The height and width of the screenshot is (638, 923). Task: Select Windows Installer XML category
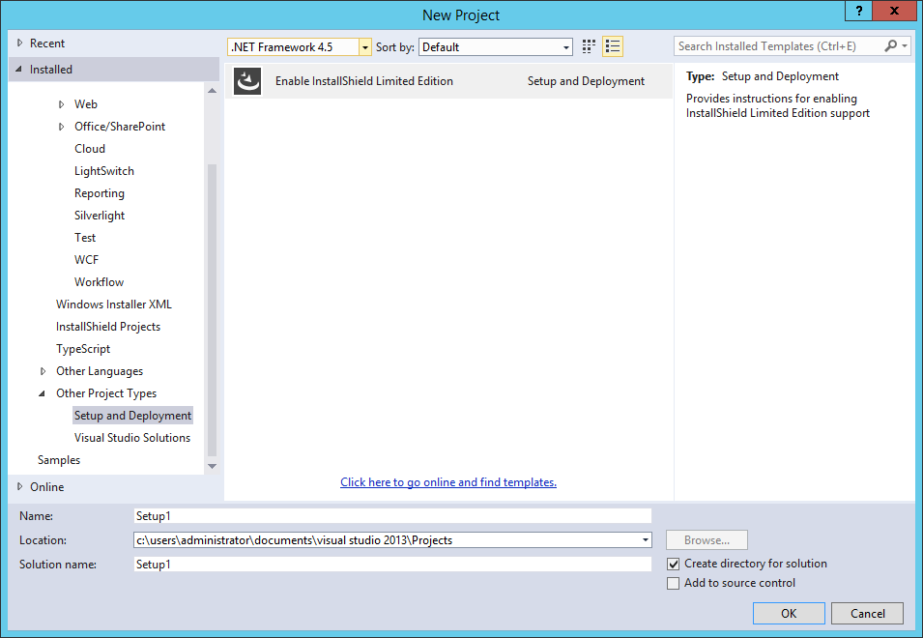[114, 304]
